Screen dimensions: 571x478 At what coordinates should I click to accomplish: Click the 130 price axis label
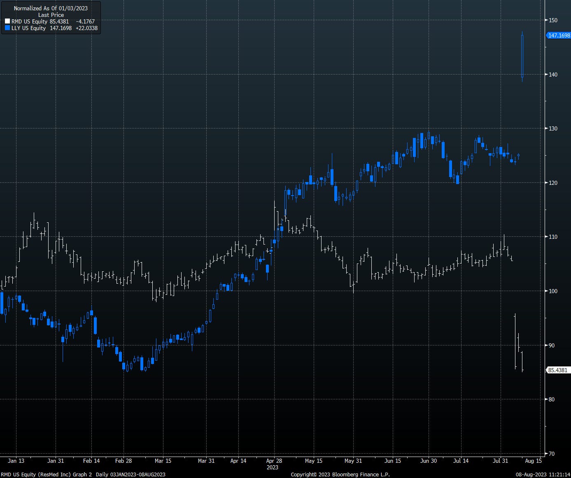[x=552, y=128]
